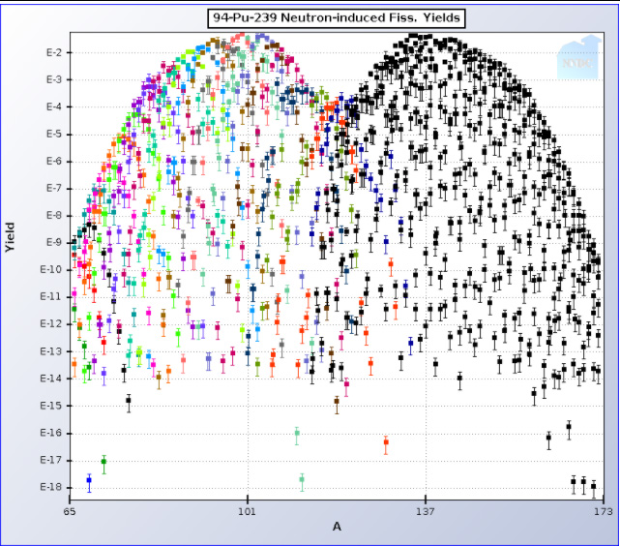Click the chart title '94-Pu-239 Neutron-induced Fiss. Yields'
620x546 pixels.
click(x=337, y=18)
